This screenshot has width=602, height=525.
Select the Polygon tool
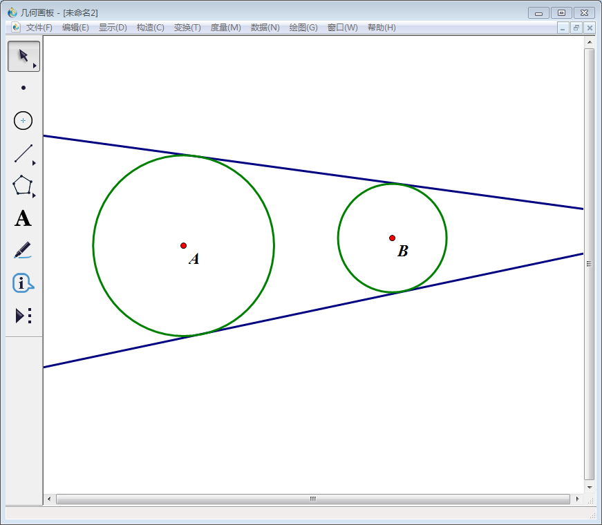tap(22, 185)
